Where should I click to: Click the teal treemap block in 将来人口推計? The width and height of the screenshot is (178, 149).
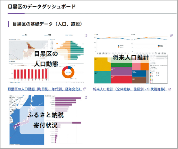(102, 77)
